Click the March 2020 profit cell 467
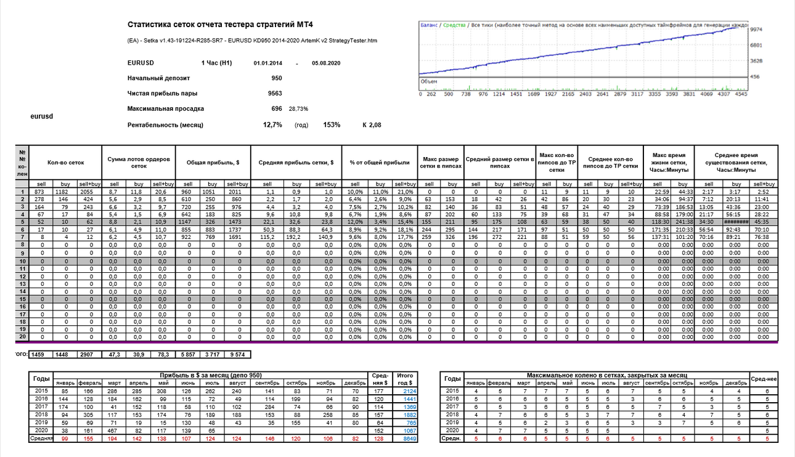The image size is (795, 457). 113,431
